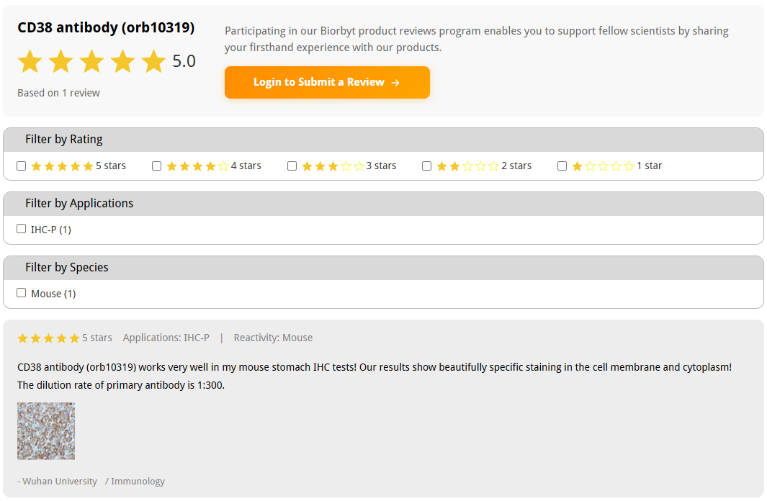Screen dimensions: 767x501
Task: Enable the IHC-P application filter
Action: pyautogui.click(x=21, y=229)
